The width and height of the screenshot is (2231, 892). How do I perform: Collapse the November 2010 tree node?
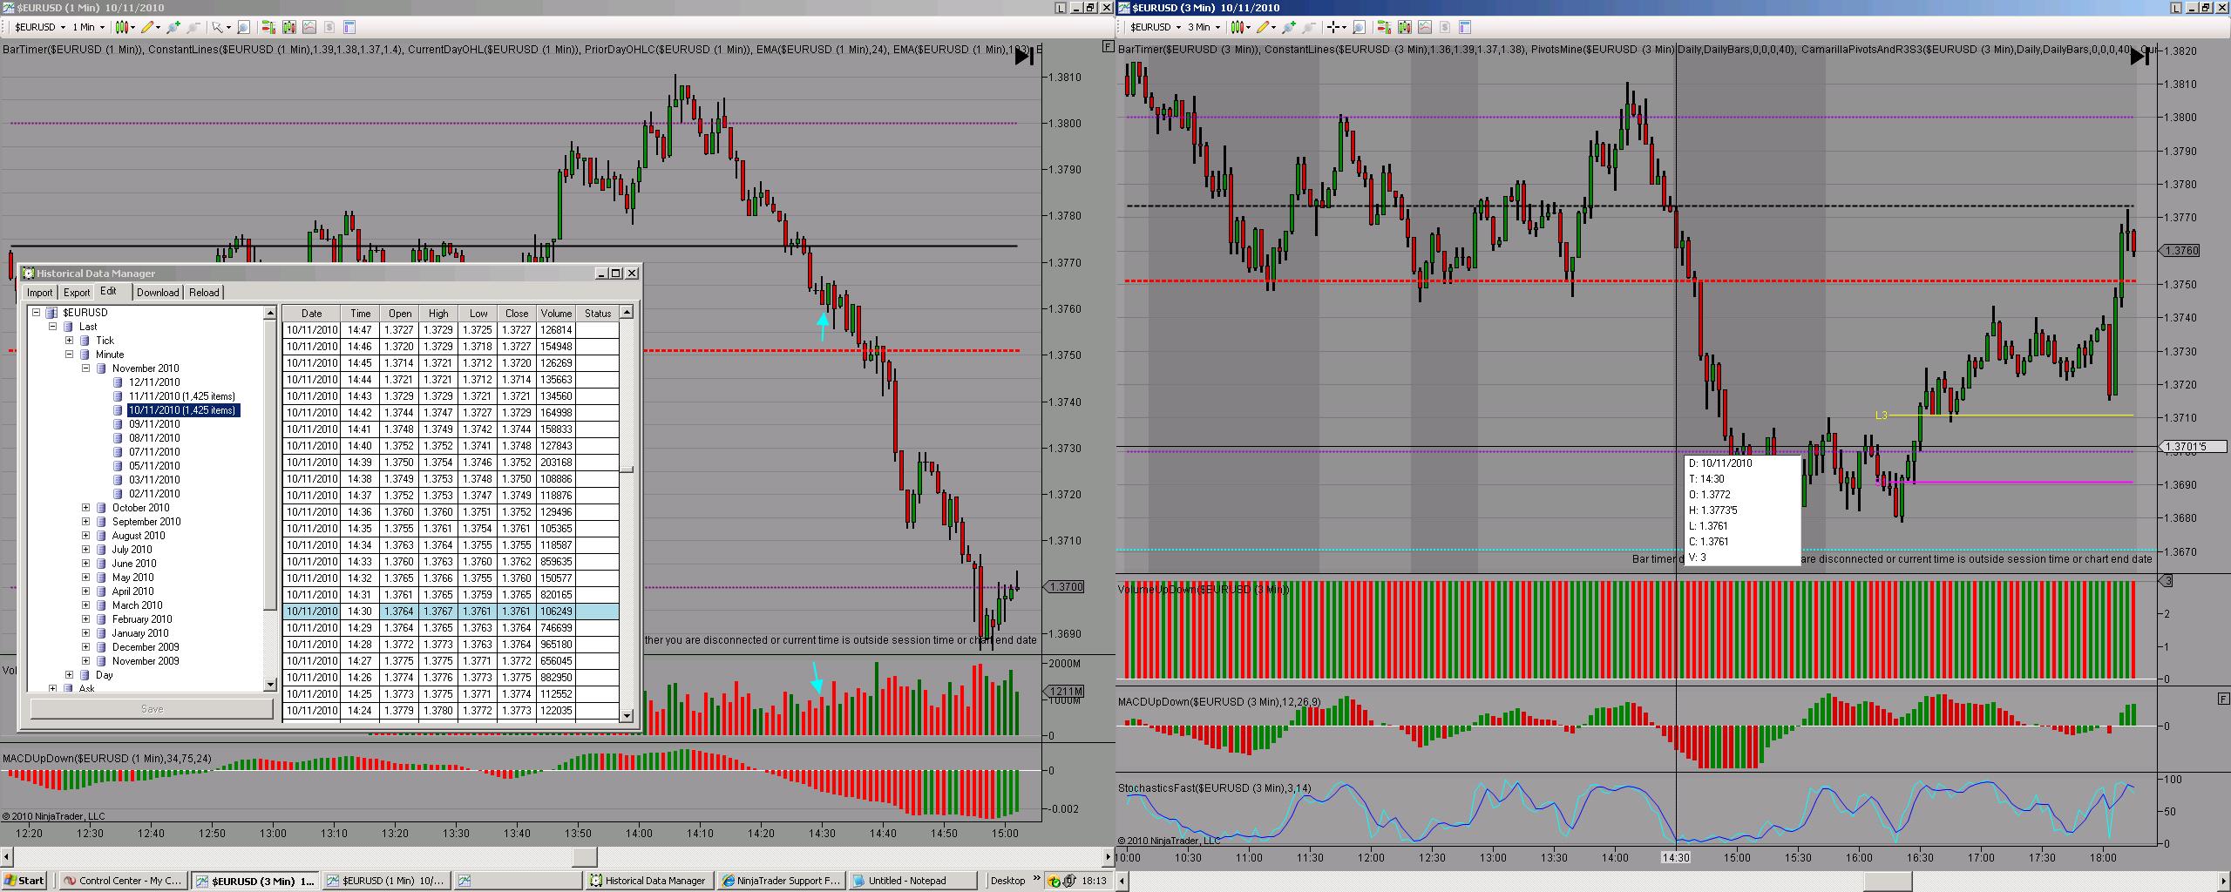tap(85, 368)
